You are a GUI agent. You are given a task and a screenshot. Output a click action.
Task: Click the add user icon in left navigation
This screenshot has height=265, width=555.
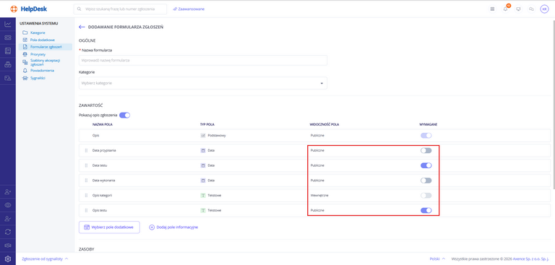point(8,192)
